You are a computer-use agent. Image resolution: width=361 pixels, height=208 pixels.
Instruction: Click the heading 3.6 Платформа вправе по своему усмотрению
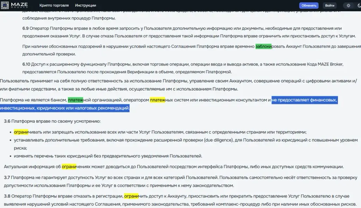click(52, 121)
